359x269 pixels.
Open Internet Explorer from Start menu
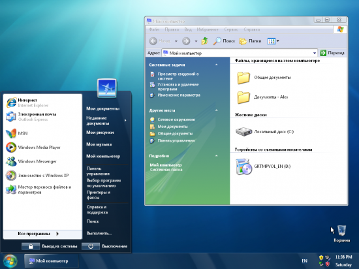point(43,103)
